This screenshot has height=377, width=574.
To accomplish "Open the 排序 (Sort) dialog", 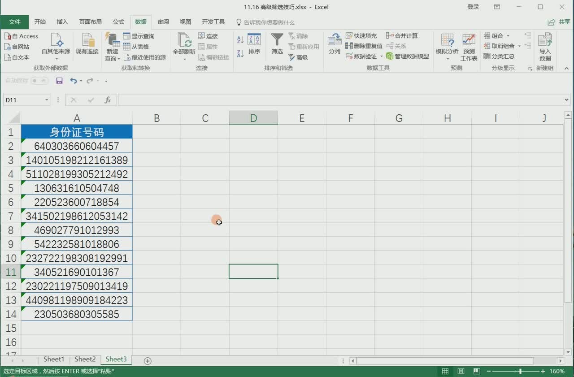I will (x=254, y=44).
